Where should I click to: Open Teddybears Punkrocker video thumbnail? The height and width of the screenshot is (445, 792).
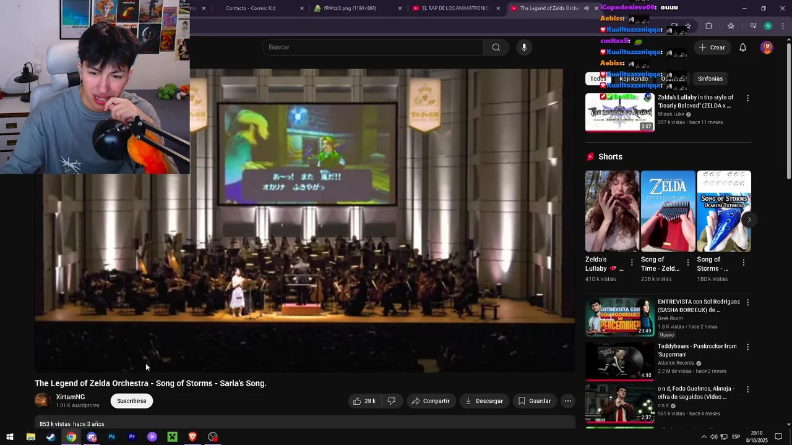(619, 361)
